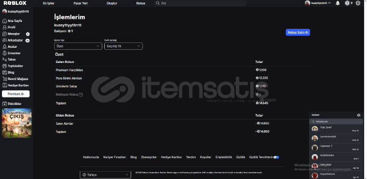Open Resmi Mağaza from sidebar
Viewport: 367px width, 179px height.
click(15, 79)
